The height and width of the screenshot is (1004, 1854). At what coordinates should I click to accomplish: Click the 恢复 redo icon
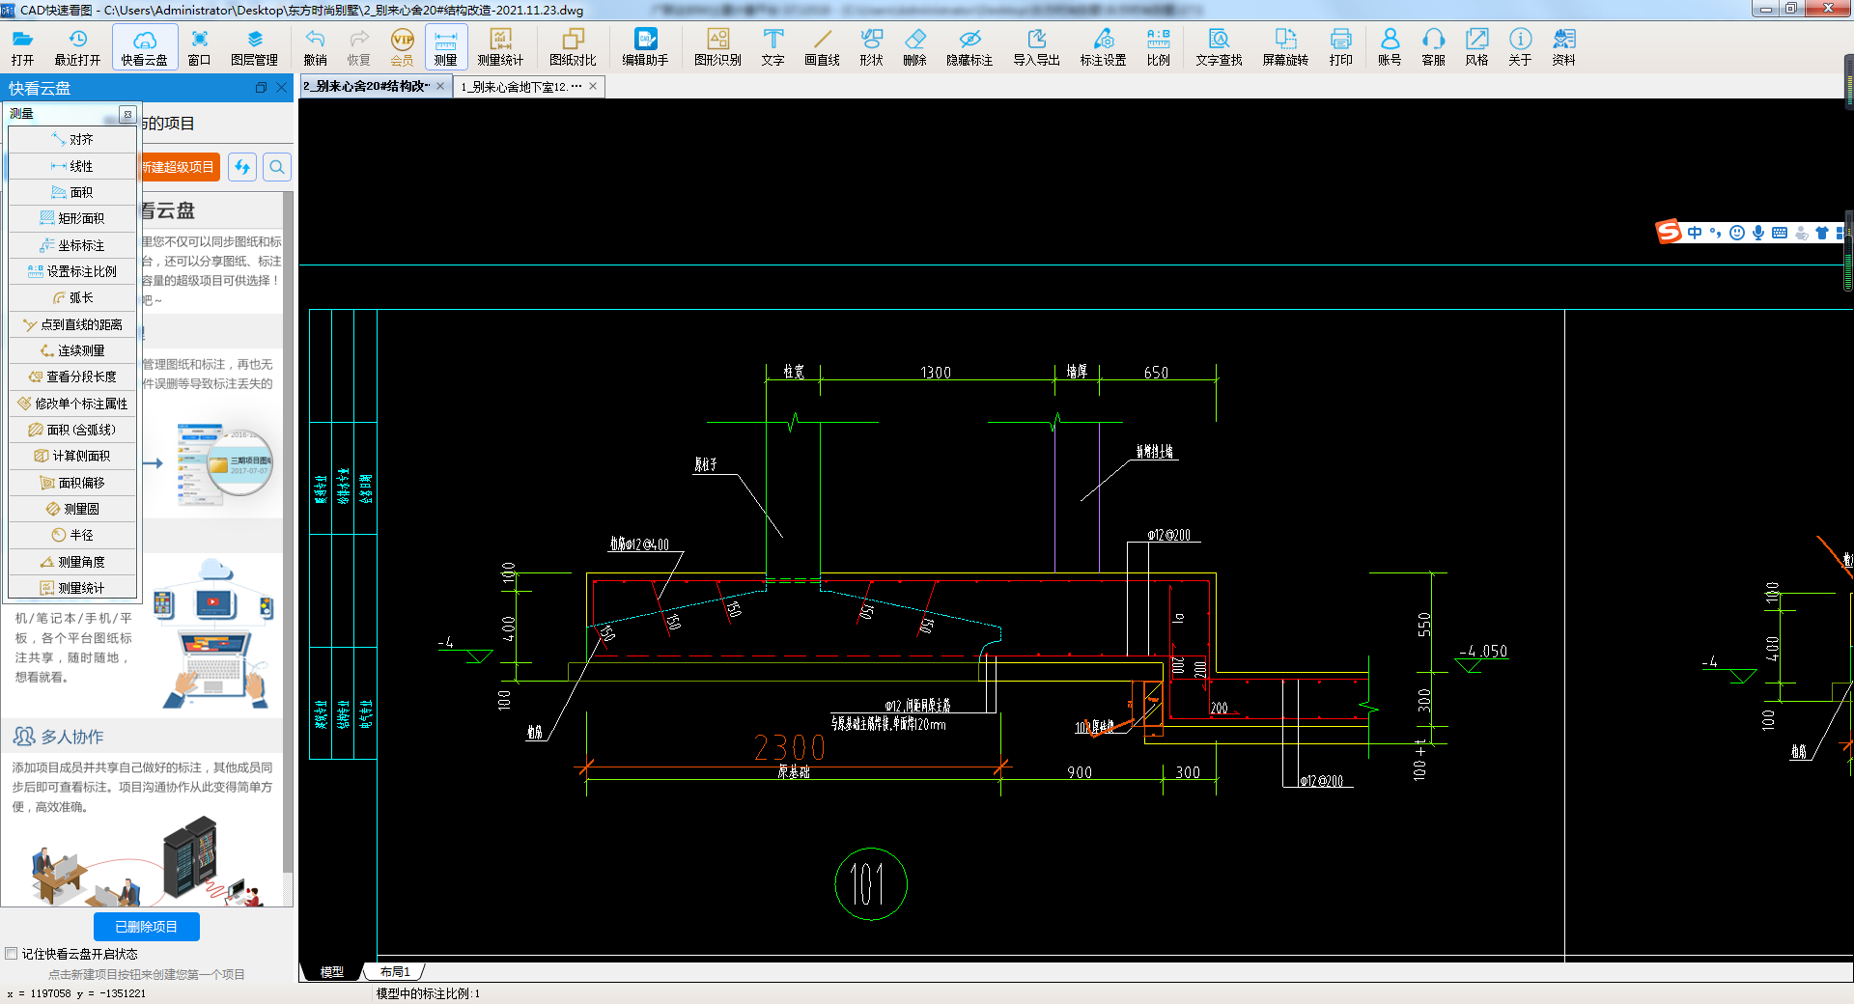[359, 46]
